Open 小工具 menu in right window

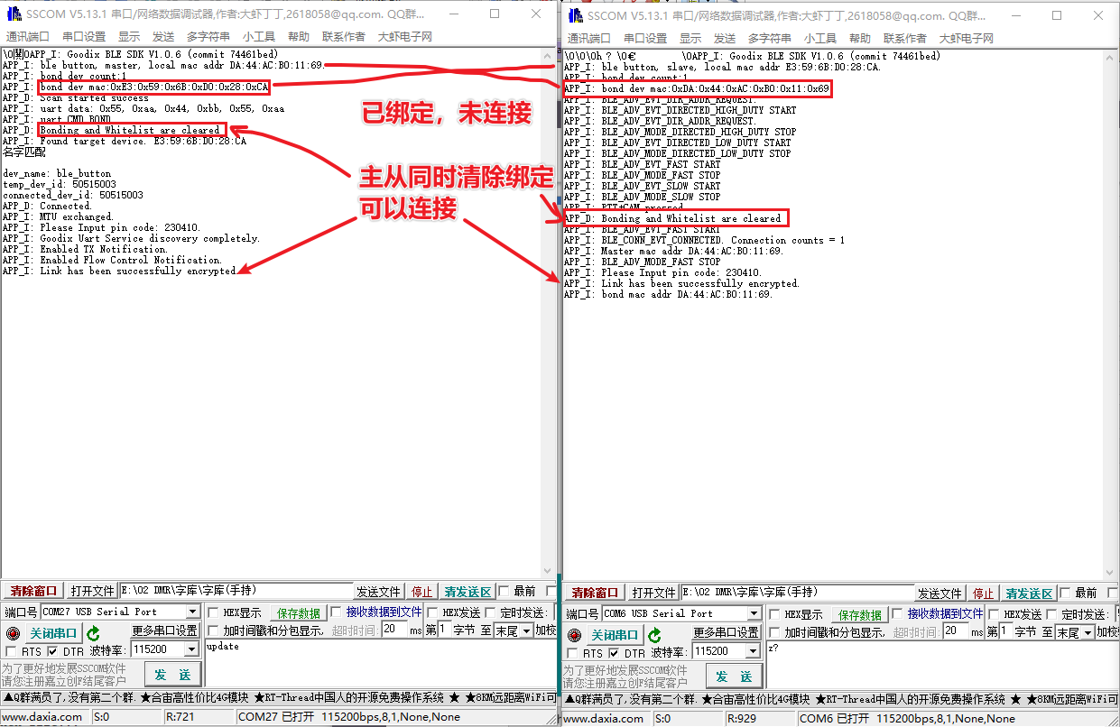(x=820, y=38)
